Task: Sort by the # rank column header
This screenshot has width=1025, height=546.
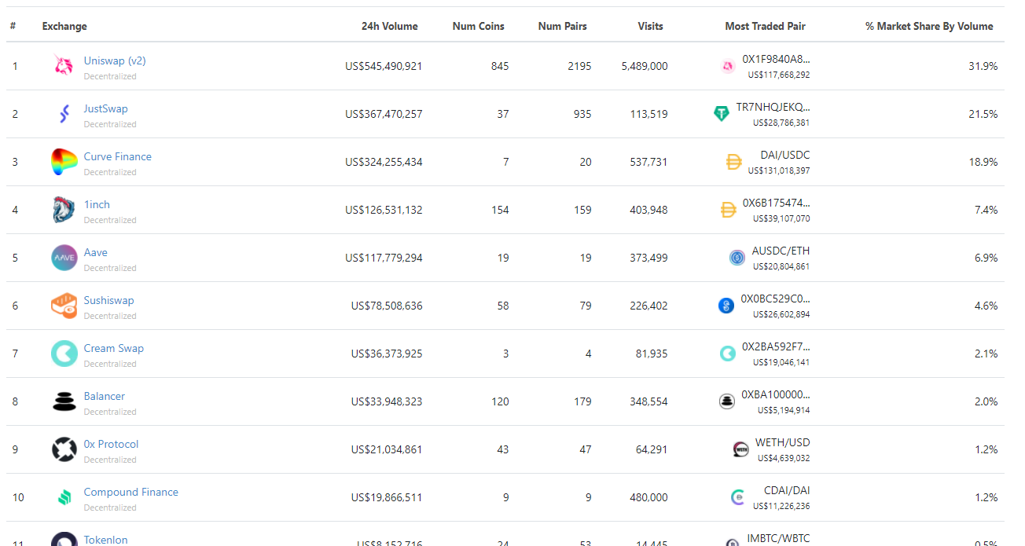Action: (x=13, y=26)
